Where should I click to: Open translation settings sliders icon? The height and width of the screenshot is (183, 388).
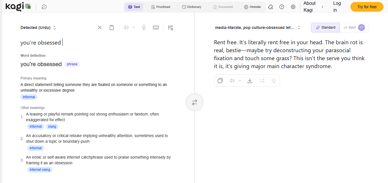[170, 28]
